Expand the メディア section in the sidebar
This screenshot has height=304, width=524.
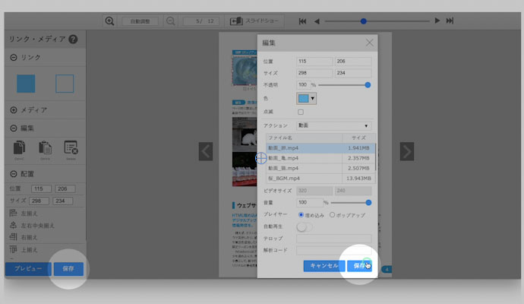(x=14, y=110)
